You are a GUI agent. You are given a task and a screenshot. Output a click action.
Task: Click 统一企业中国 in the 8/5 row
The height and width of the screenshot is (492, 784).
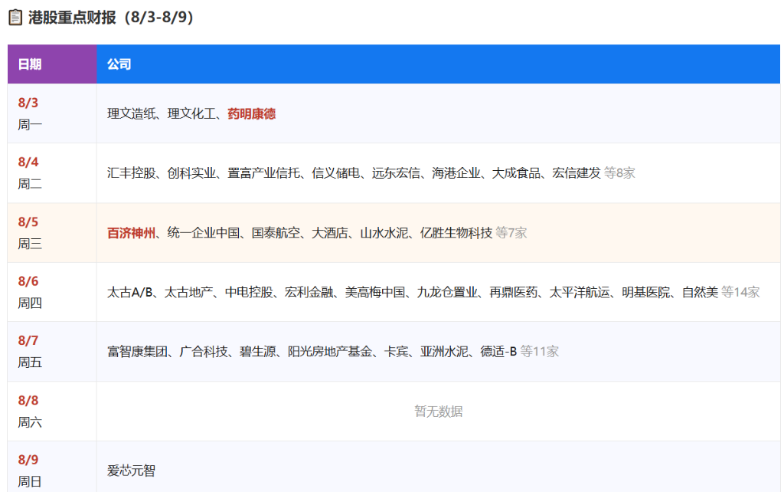pyautogui.click(x=204, y=233)
